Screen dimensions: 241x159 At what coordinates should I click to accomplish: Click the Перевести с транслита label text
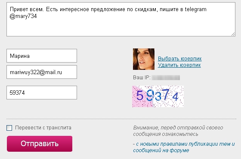click(x=43, y=128)
